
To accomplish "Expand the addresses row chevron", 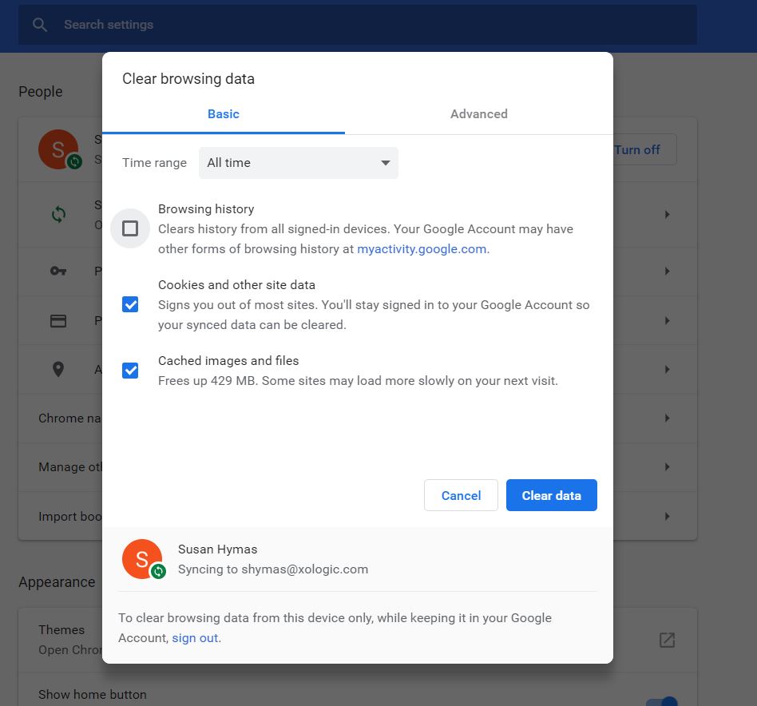I will click(667, 370).
